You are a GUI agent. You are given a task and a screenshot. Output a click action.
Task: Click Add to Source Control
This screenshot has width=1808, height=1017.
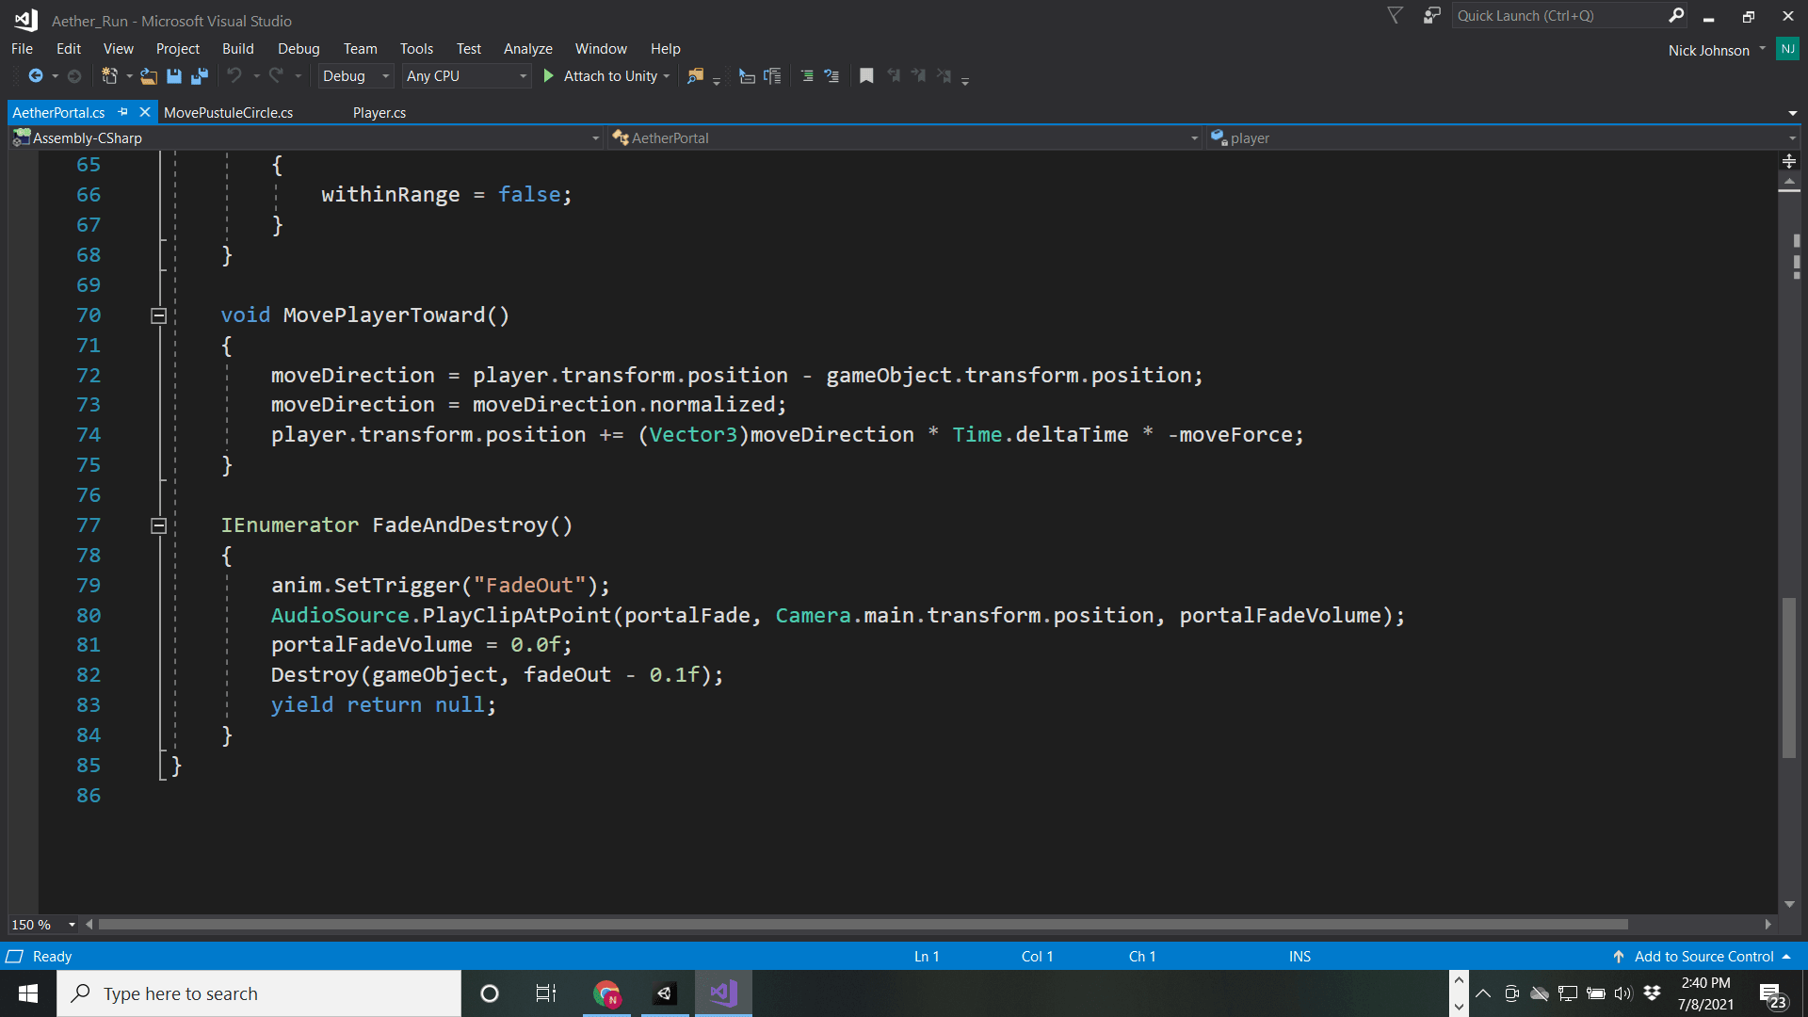[x=1703, y=956]
